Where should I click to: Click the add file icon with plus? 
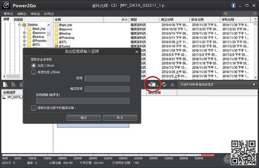coord(5,84)
